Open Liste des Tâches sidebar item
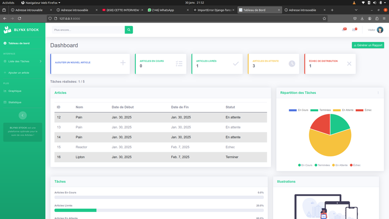 point(18,62)
